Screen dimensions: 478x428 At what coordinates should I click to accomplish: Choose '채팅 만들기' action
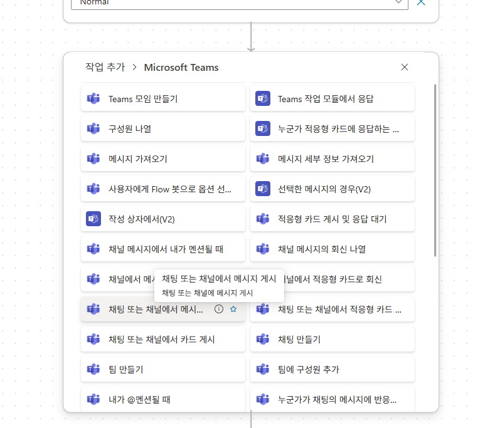[x=332, y=339]
